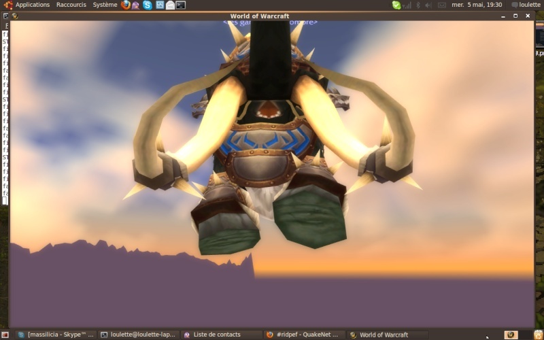Switch to Liste de contacts window
The image size is (544, 340).
click(222, 335)
